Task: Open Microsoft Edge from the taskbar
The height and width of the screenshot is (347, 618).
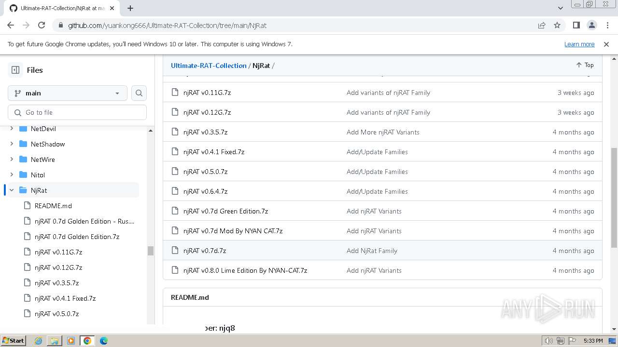Action: point(104,341)
